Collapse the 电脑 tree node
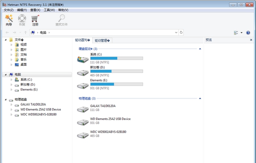 click(6, 74)
